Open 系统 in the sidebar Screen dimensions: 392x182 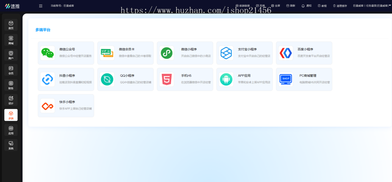click(x=11, y=145)
